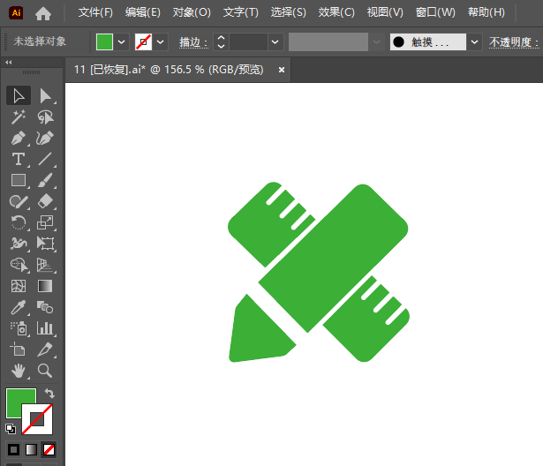Choose the Type tool
This screenshot has width=543, height=466.
(x=18, y=160)
